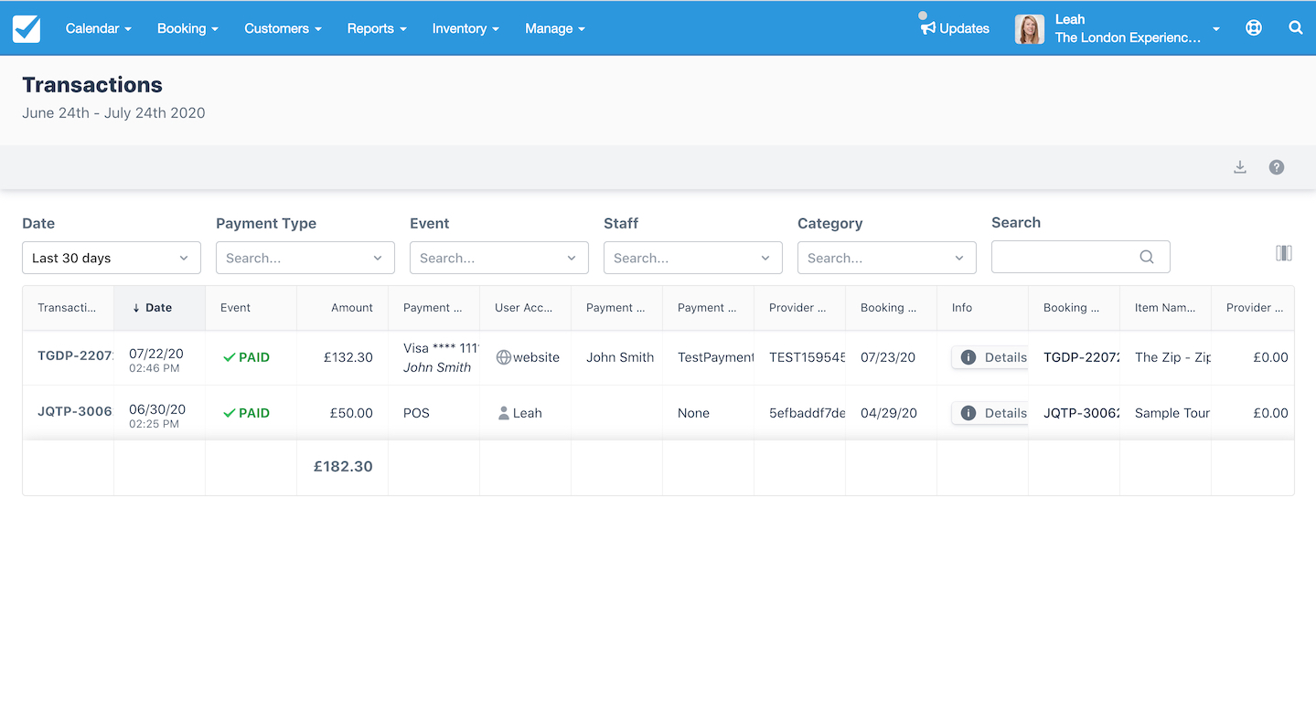Download transactions with the export icon
This screenshot has height=720, width=1316.
(1240, 167)
